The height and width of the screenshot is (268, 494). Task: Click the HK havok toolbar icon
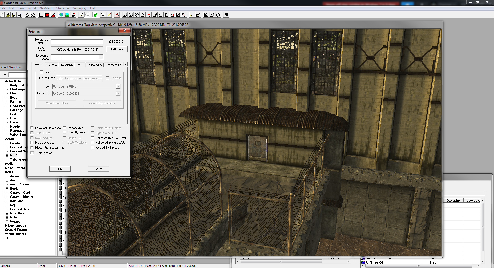click(73, 15)
